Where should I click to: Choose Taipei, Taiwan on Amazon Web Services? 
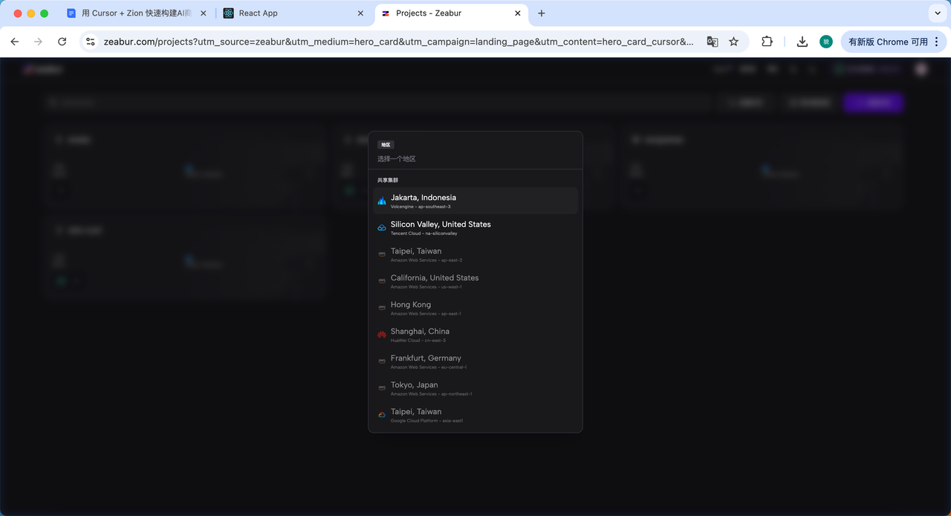[x=475, y=254]
